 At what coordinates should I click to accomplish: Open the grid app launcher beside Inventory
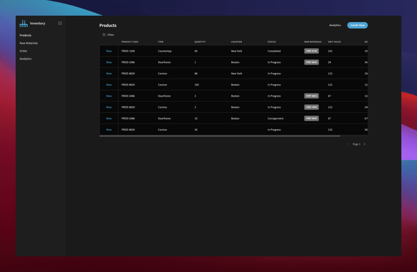60,23
